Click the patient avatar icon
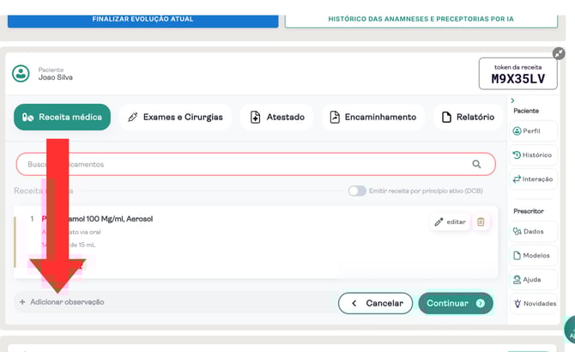The image size is (575, 352). pyautogui.click(x=21, y=74)
